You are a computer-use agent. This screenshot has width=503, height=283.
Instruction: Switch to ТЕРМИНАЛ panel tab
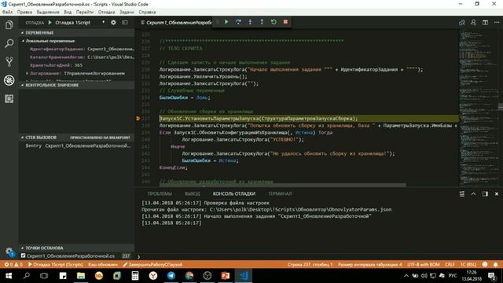[280, 194]
